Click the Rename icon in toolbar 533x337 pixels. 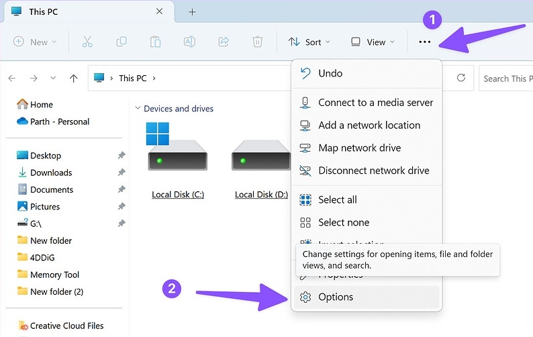[189, 42]
